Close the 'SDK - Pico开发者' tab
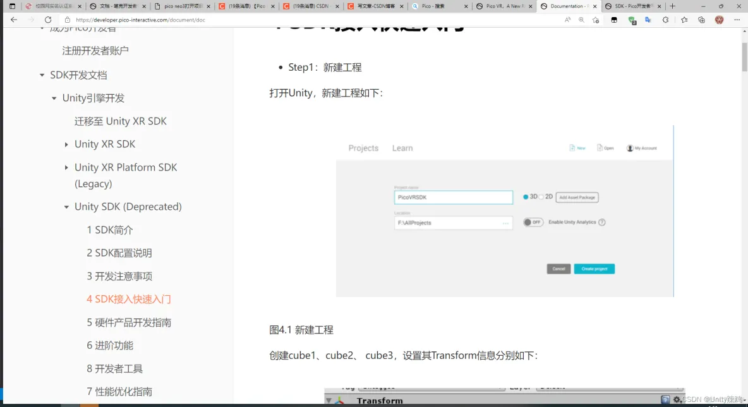 click(x=660, y=6)
